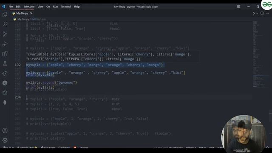Open the Run and Debug view
272x153 pixels.
[x=5, y=44]
